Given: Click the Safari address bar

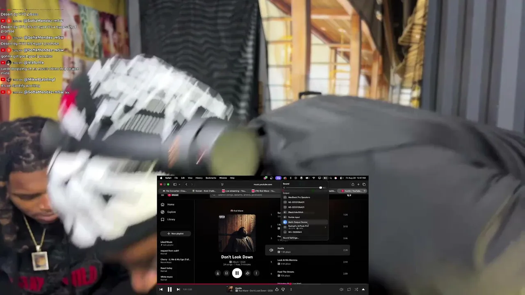Looking at the screenshot, I should (262, 184).
